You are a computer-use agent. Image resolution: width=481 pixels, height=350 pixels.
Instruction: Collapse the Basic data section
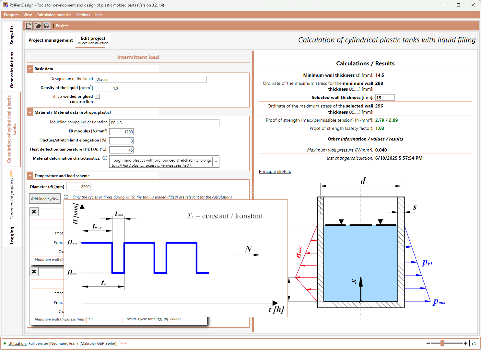(x=30, y=69)
